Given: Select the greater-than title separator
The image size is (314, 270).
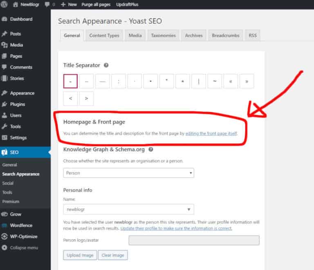Looking at the screenshot, I should click(x=87, y=98).
